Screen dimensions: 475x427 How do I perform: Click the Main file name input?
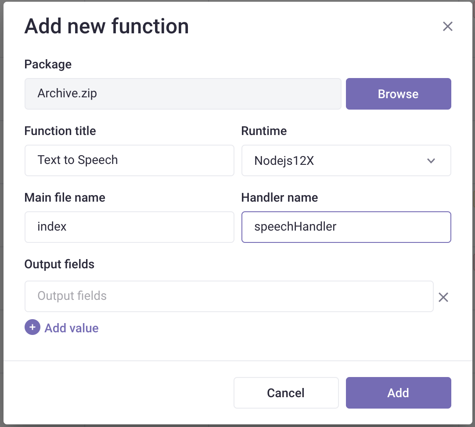pos(129,227)
